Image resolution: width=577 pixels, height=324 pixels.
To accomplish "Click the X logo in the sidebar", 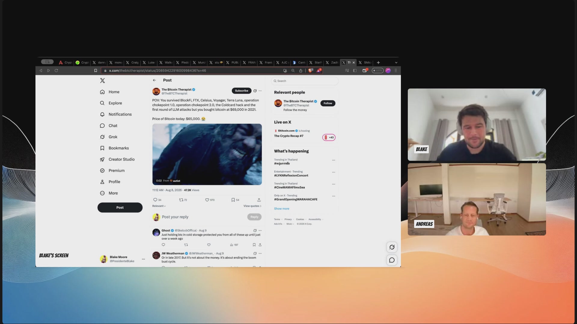I will [102, 80].
